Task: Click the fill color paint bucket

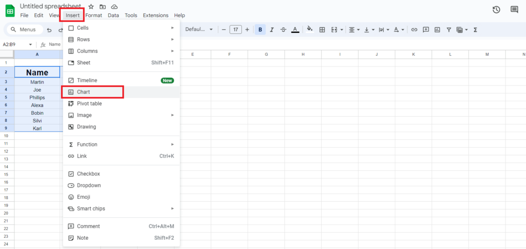Action: [x=309, y=30]
